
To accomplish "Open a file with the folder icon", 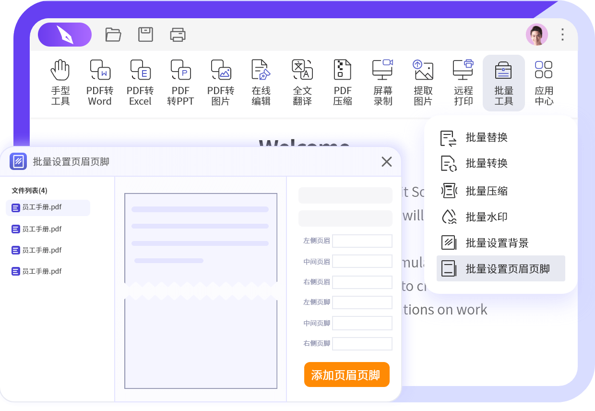I will (x=113, y=35).
